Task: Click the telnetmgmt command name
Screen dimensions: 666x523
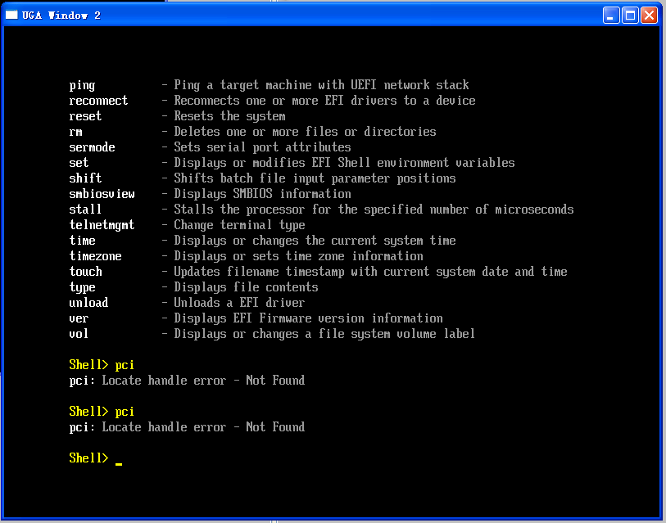Action: pyautogui.click(x=102, y=225)
